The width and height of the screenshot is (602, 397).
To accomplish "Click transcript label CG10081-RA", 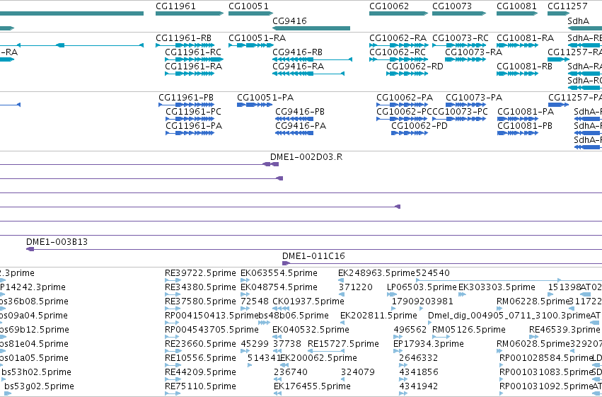I will coord(525,38).
